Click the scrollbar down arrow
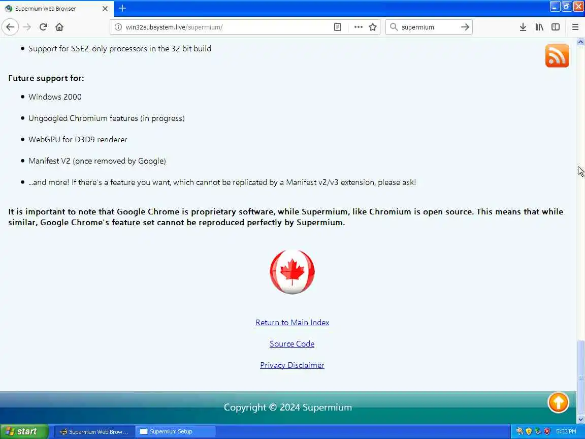 (x=580, y=420)
